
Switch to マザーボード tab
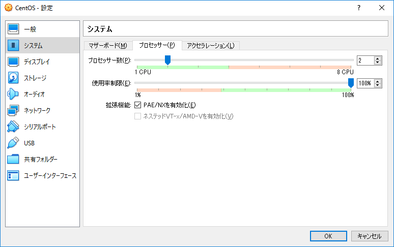pos(108,46)
